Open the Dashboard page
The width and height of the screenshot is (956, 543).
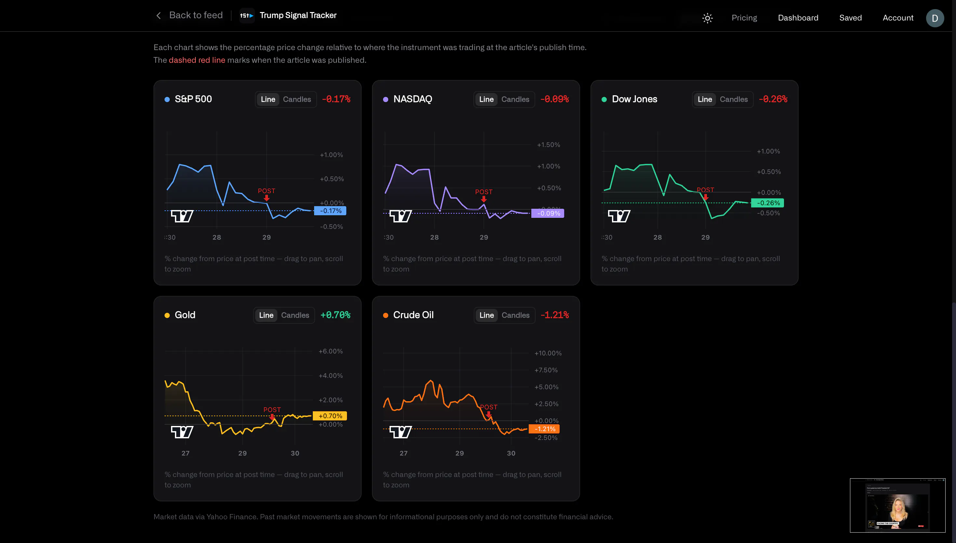(798, 18)
